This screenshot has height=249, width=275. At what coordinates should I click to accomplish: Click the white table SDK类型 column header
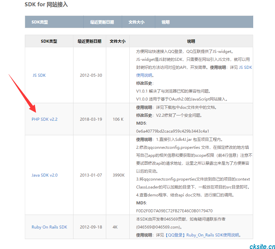(x=49, y=41)
